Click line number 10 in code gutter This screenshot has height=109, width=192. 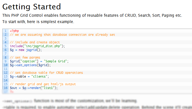point(5,65)
